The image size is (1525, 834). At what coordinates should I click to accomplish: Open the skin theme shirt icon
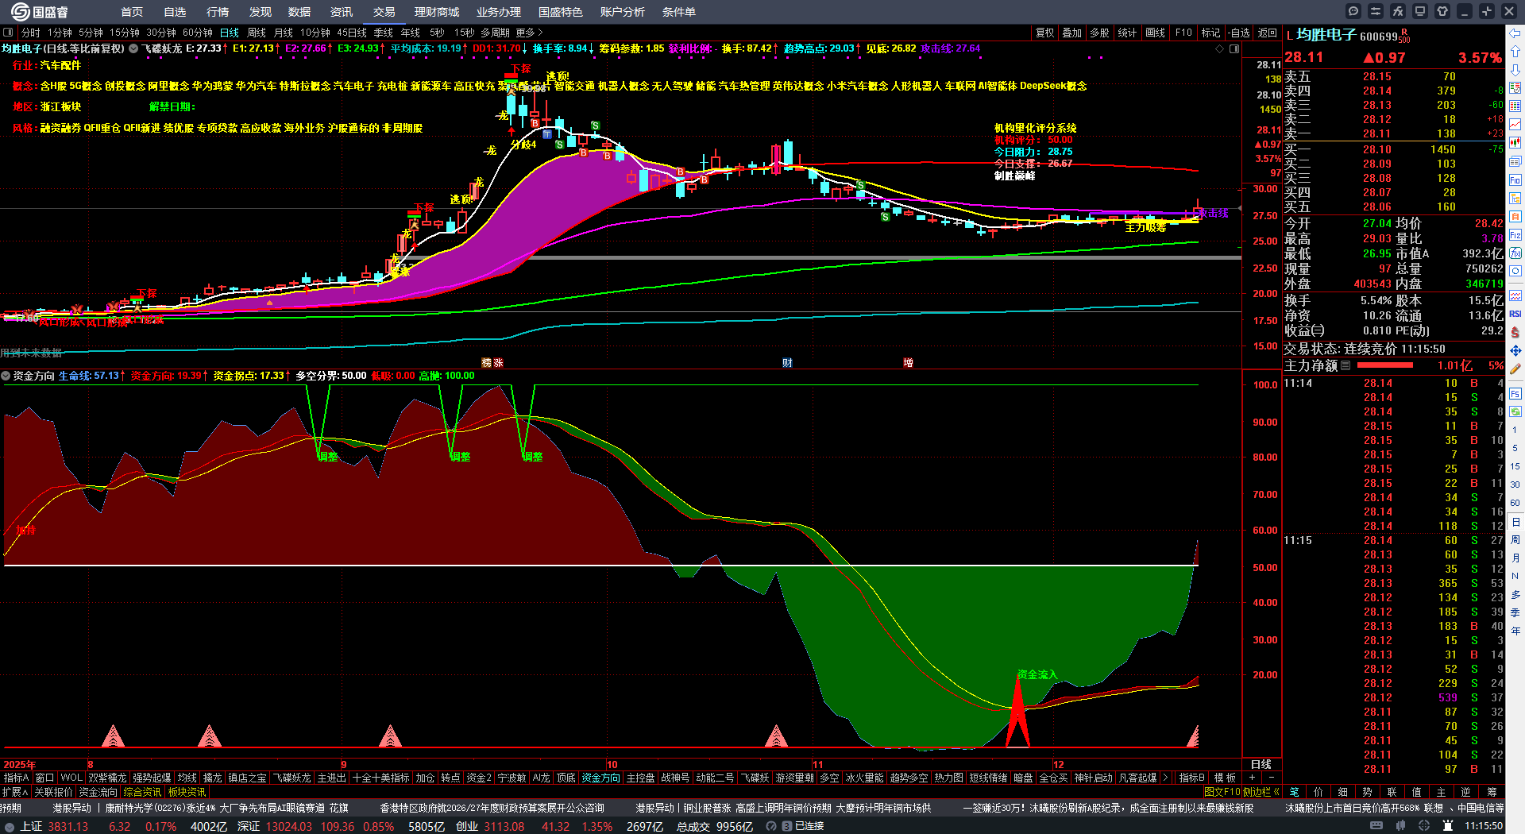click(1442, 11)
